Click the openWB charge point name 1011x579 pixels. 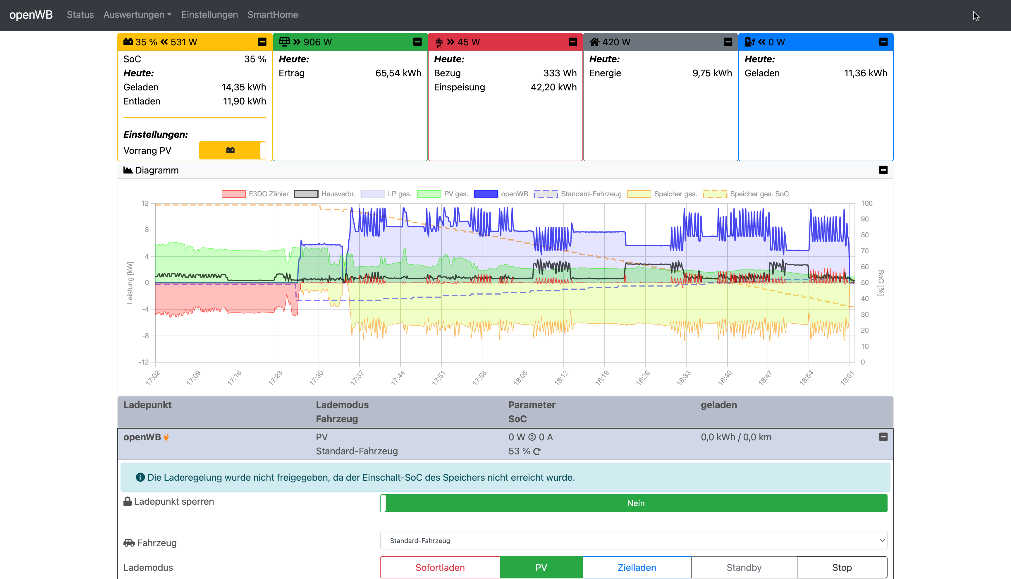pos(142,437)
